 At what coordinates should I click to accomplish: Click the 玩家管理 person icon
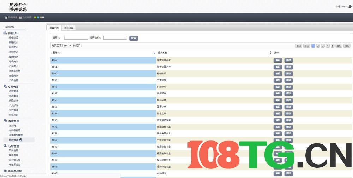pyautogui.click(x=5, y=146)
